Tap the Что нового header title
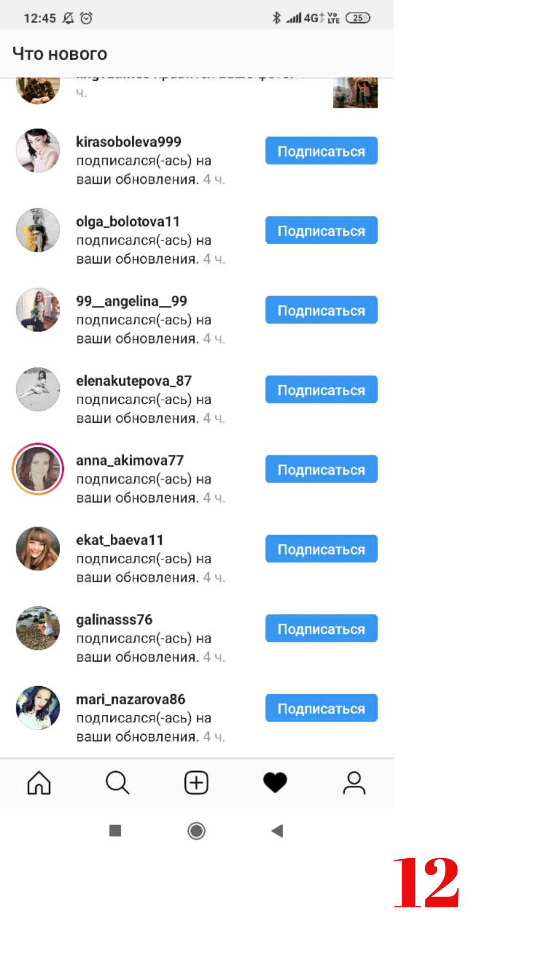 tap(60, 54)
